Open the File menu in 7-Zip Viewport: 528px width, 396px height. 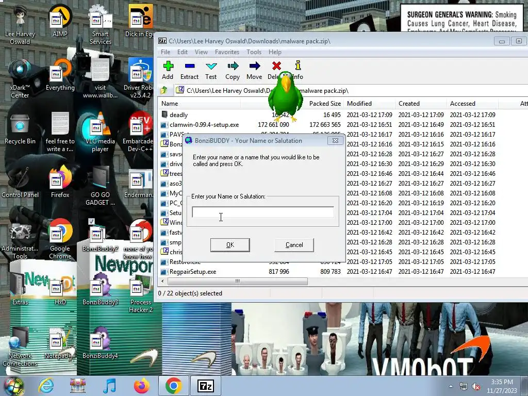tap(166, 52)
